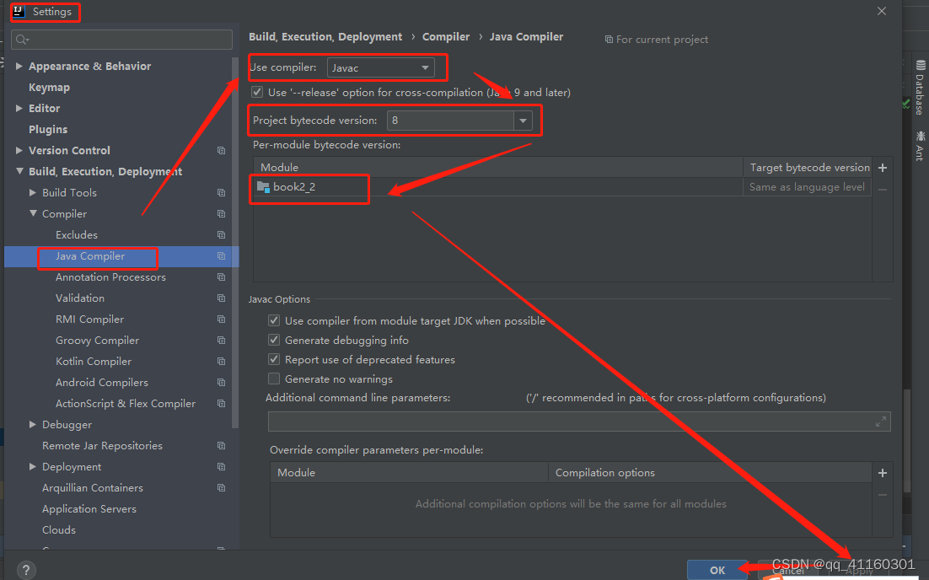Click the settings tree vertical scrollbar

pyautogui.click(x=235, y=242)
